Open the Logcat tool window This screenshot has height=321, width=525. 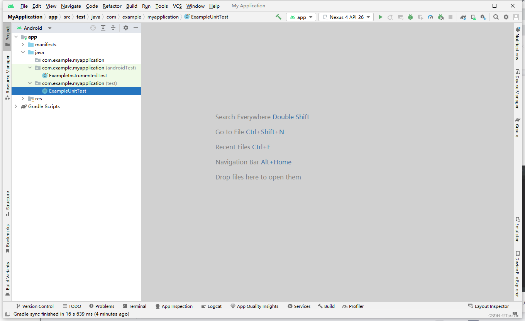point(212,306)
